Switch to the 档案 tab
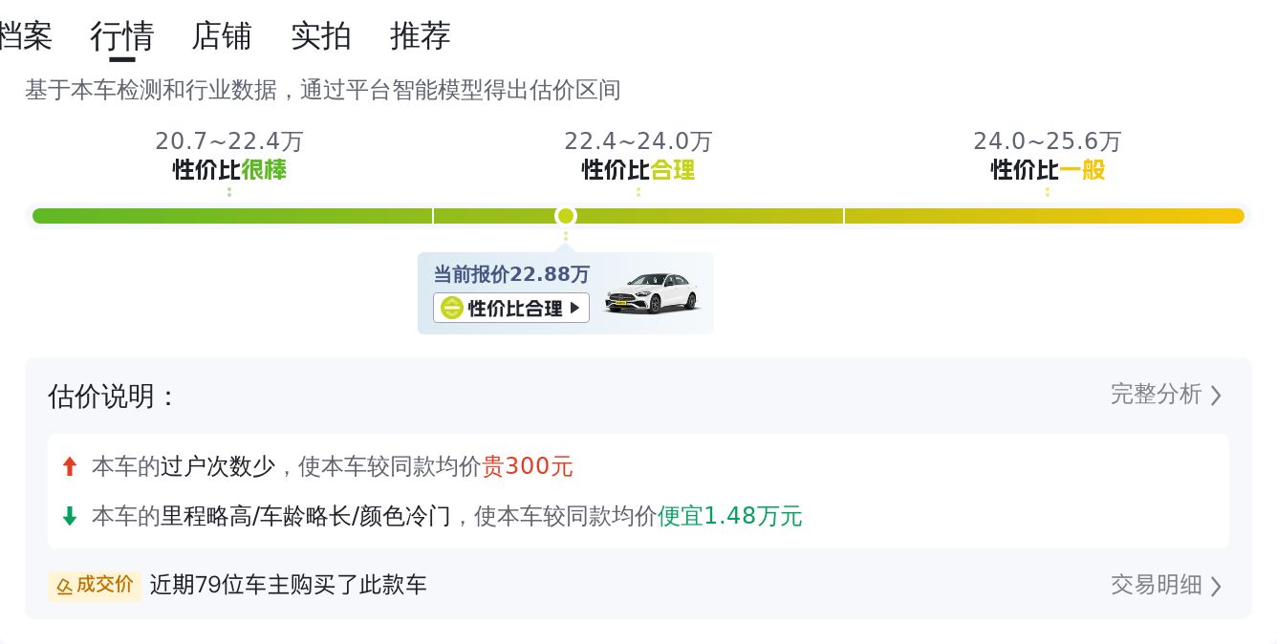The image size is (1277, 644). click(x=26, y=36)
